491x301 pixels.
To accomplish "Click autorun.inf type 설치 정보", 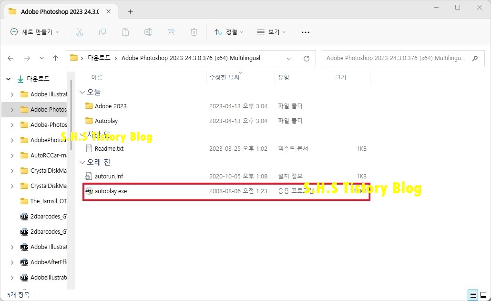I will tap(290, 176).
